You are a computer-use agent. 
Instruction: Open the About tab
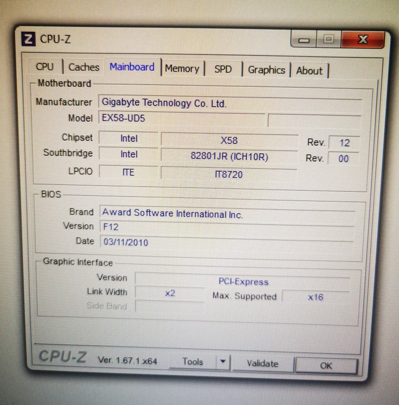coord(309,71)
